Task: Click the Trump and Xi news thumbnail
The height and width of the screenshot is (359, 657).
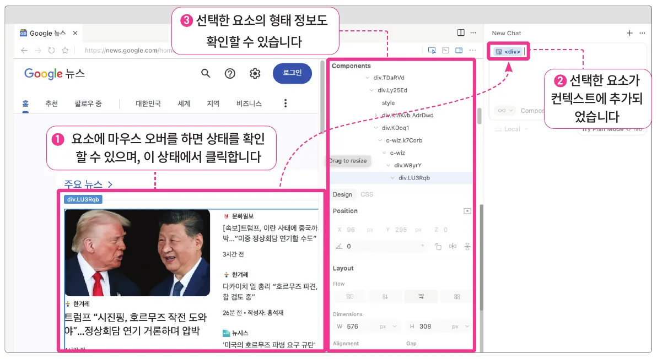Action: pos(137,253)
